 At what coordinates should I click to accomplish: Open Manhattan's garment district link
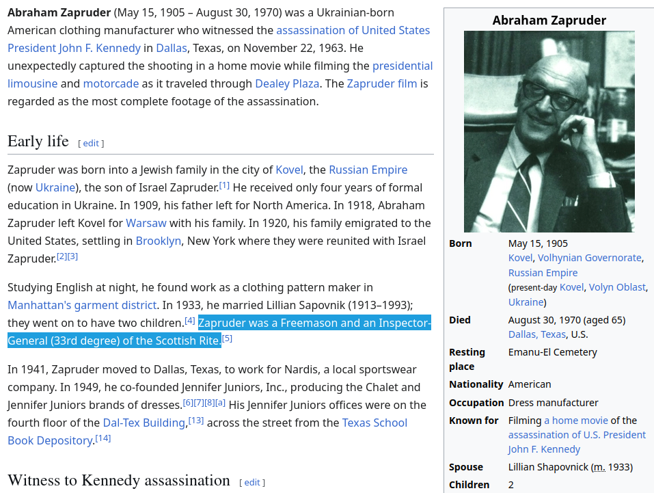click(82, 305)
